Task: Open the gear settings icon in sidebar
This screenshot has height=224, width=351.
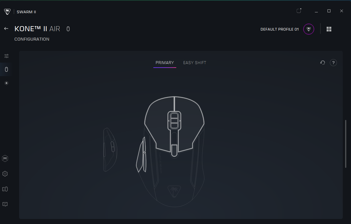Action: (x=5, y=174)
